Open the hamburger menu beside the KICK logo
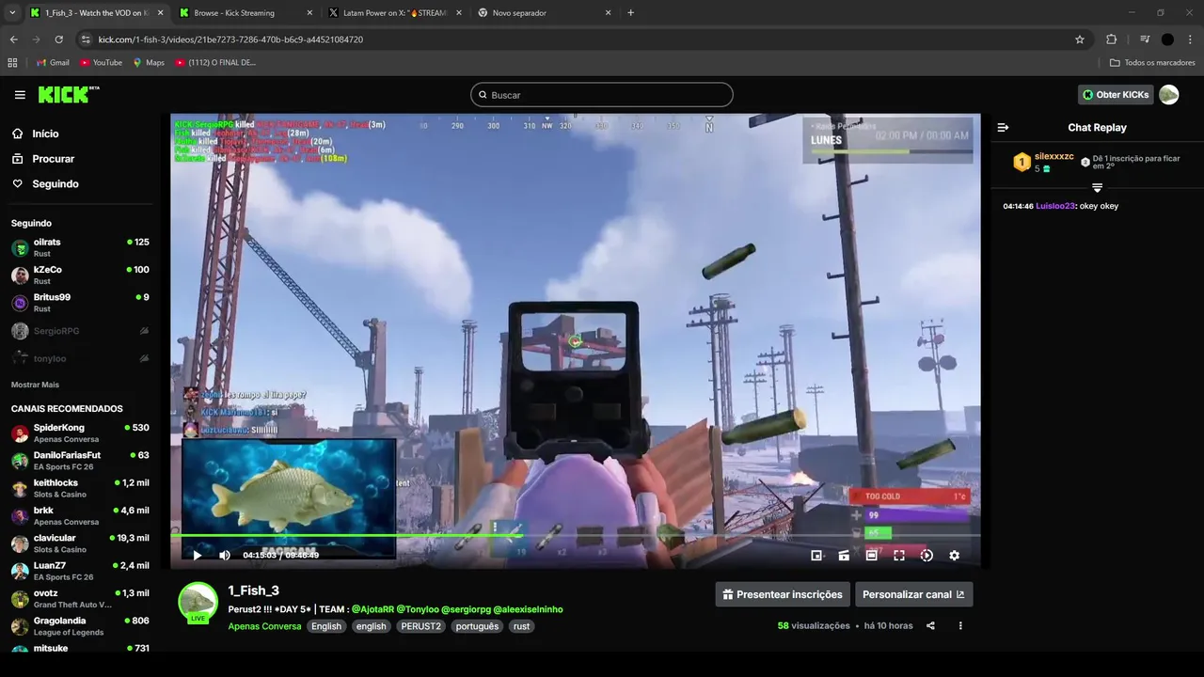The height and width of the screenshot is (677, 1204). [x=20, y=95]
